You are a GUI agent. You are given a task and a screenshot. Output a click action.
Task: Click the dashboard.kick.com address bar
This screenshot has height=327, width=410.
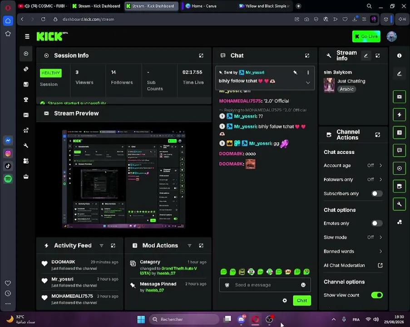tap(89, 20)
